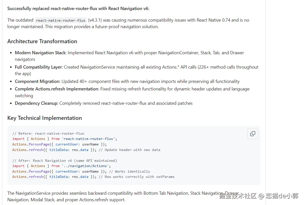This screenshot has height=205, width=304.
Task: Click the 'Full Compatibility Layer' bullet text
Action: click(38, 67)
